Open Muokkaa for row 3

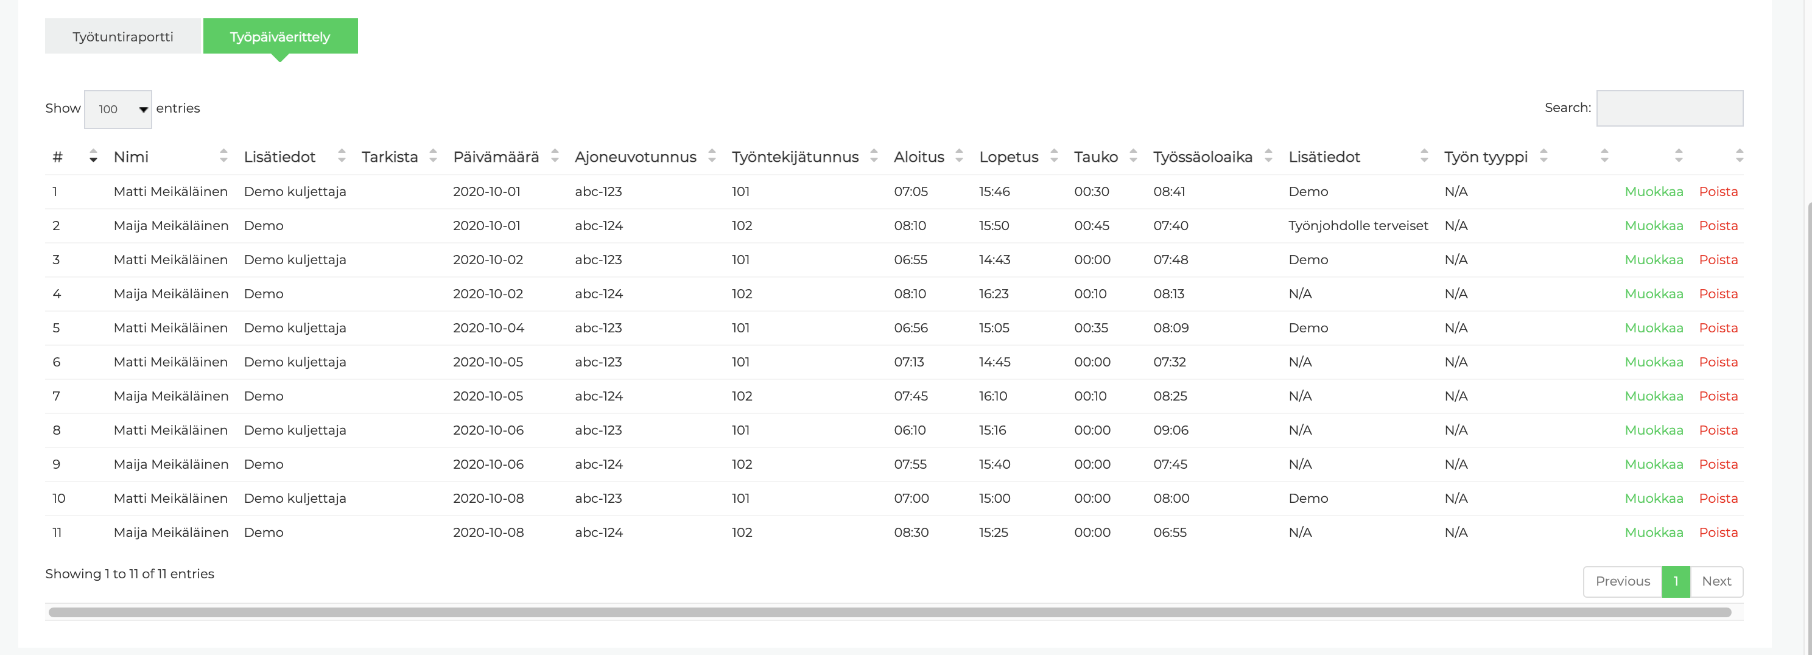(x=1654, y=259)
